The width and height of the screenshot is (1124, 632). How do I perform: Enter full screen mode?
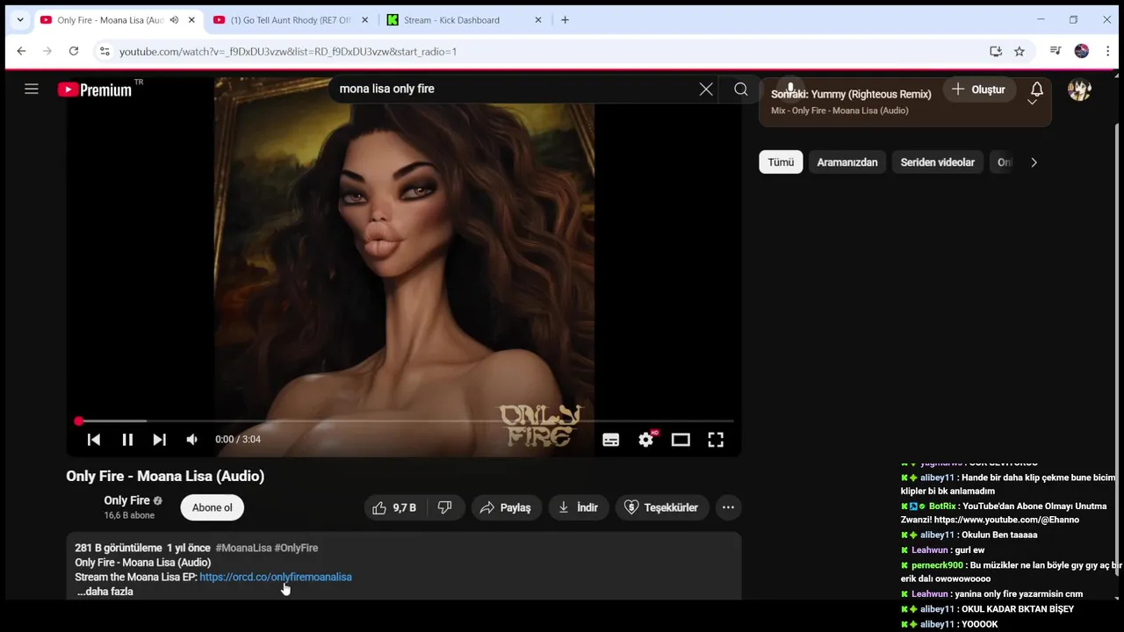[x=716, y=440]
